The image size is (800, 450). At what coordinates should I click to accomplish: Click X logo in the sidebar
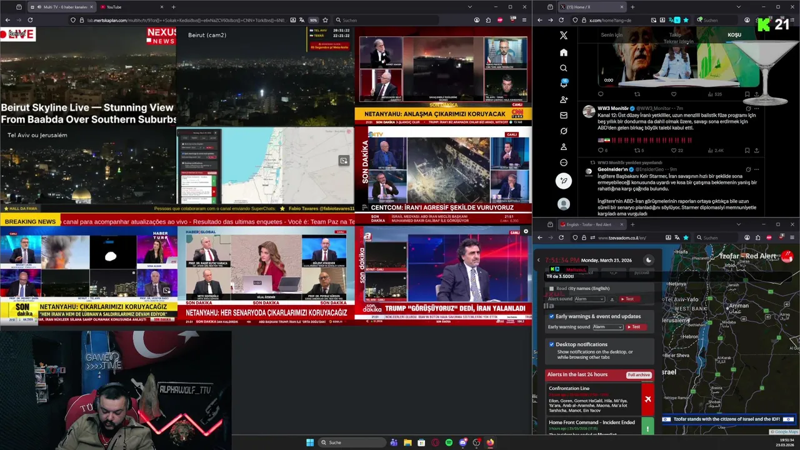[564, 36]
